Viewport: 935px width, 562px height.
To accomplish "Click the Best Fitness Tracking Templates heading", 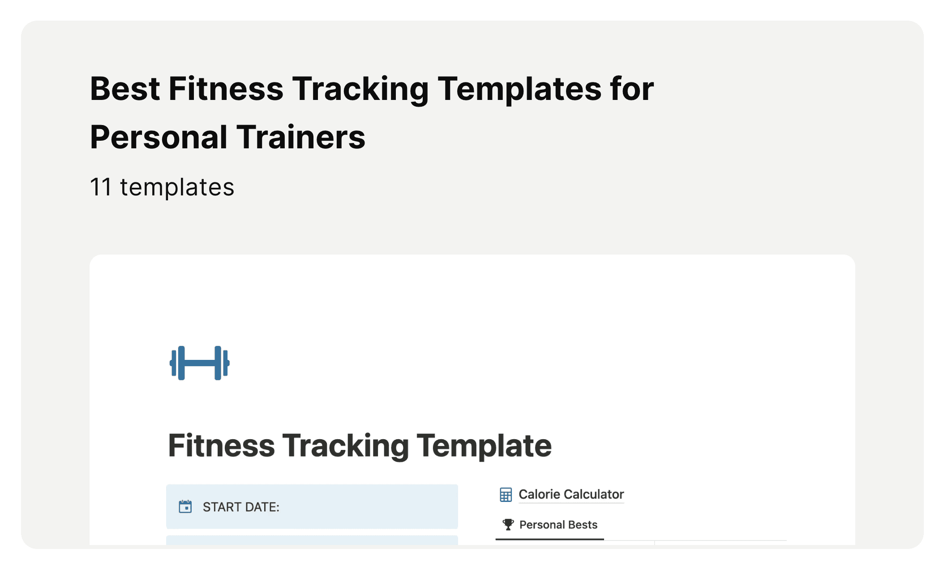I will click(x=372, y=112).
